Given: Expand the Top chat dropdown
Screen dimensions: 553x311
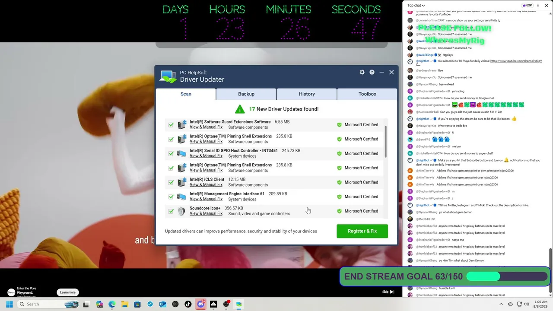Looking at the screenshot, I should click(x=416, y=5).
